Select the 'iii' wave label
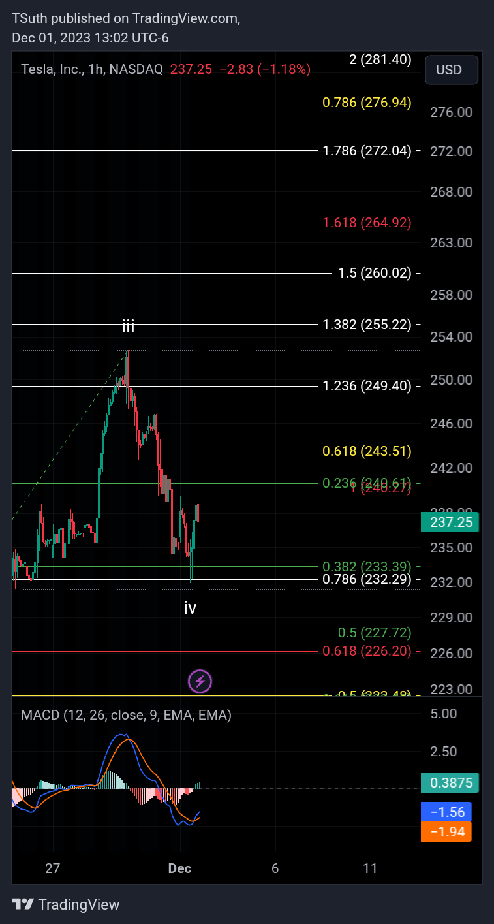This screenshot has width=494, height=924. tap(128, 327)
